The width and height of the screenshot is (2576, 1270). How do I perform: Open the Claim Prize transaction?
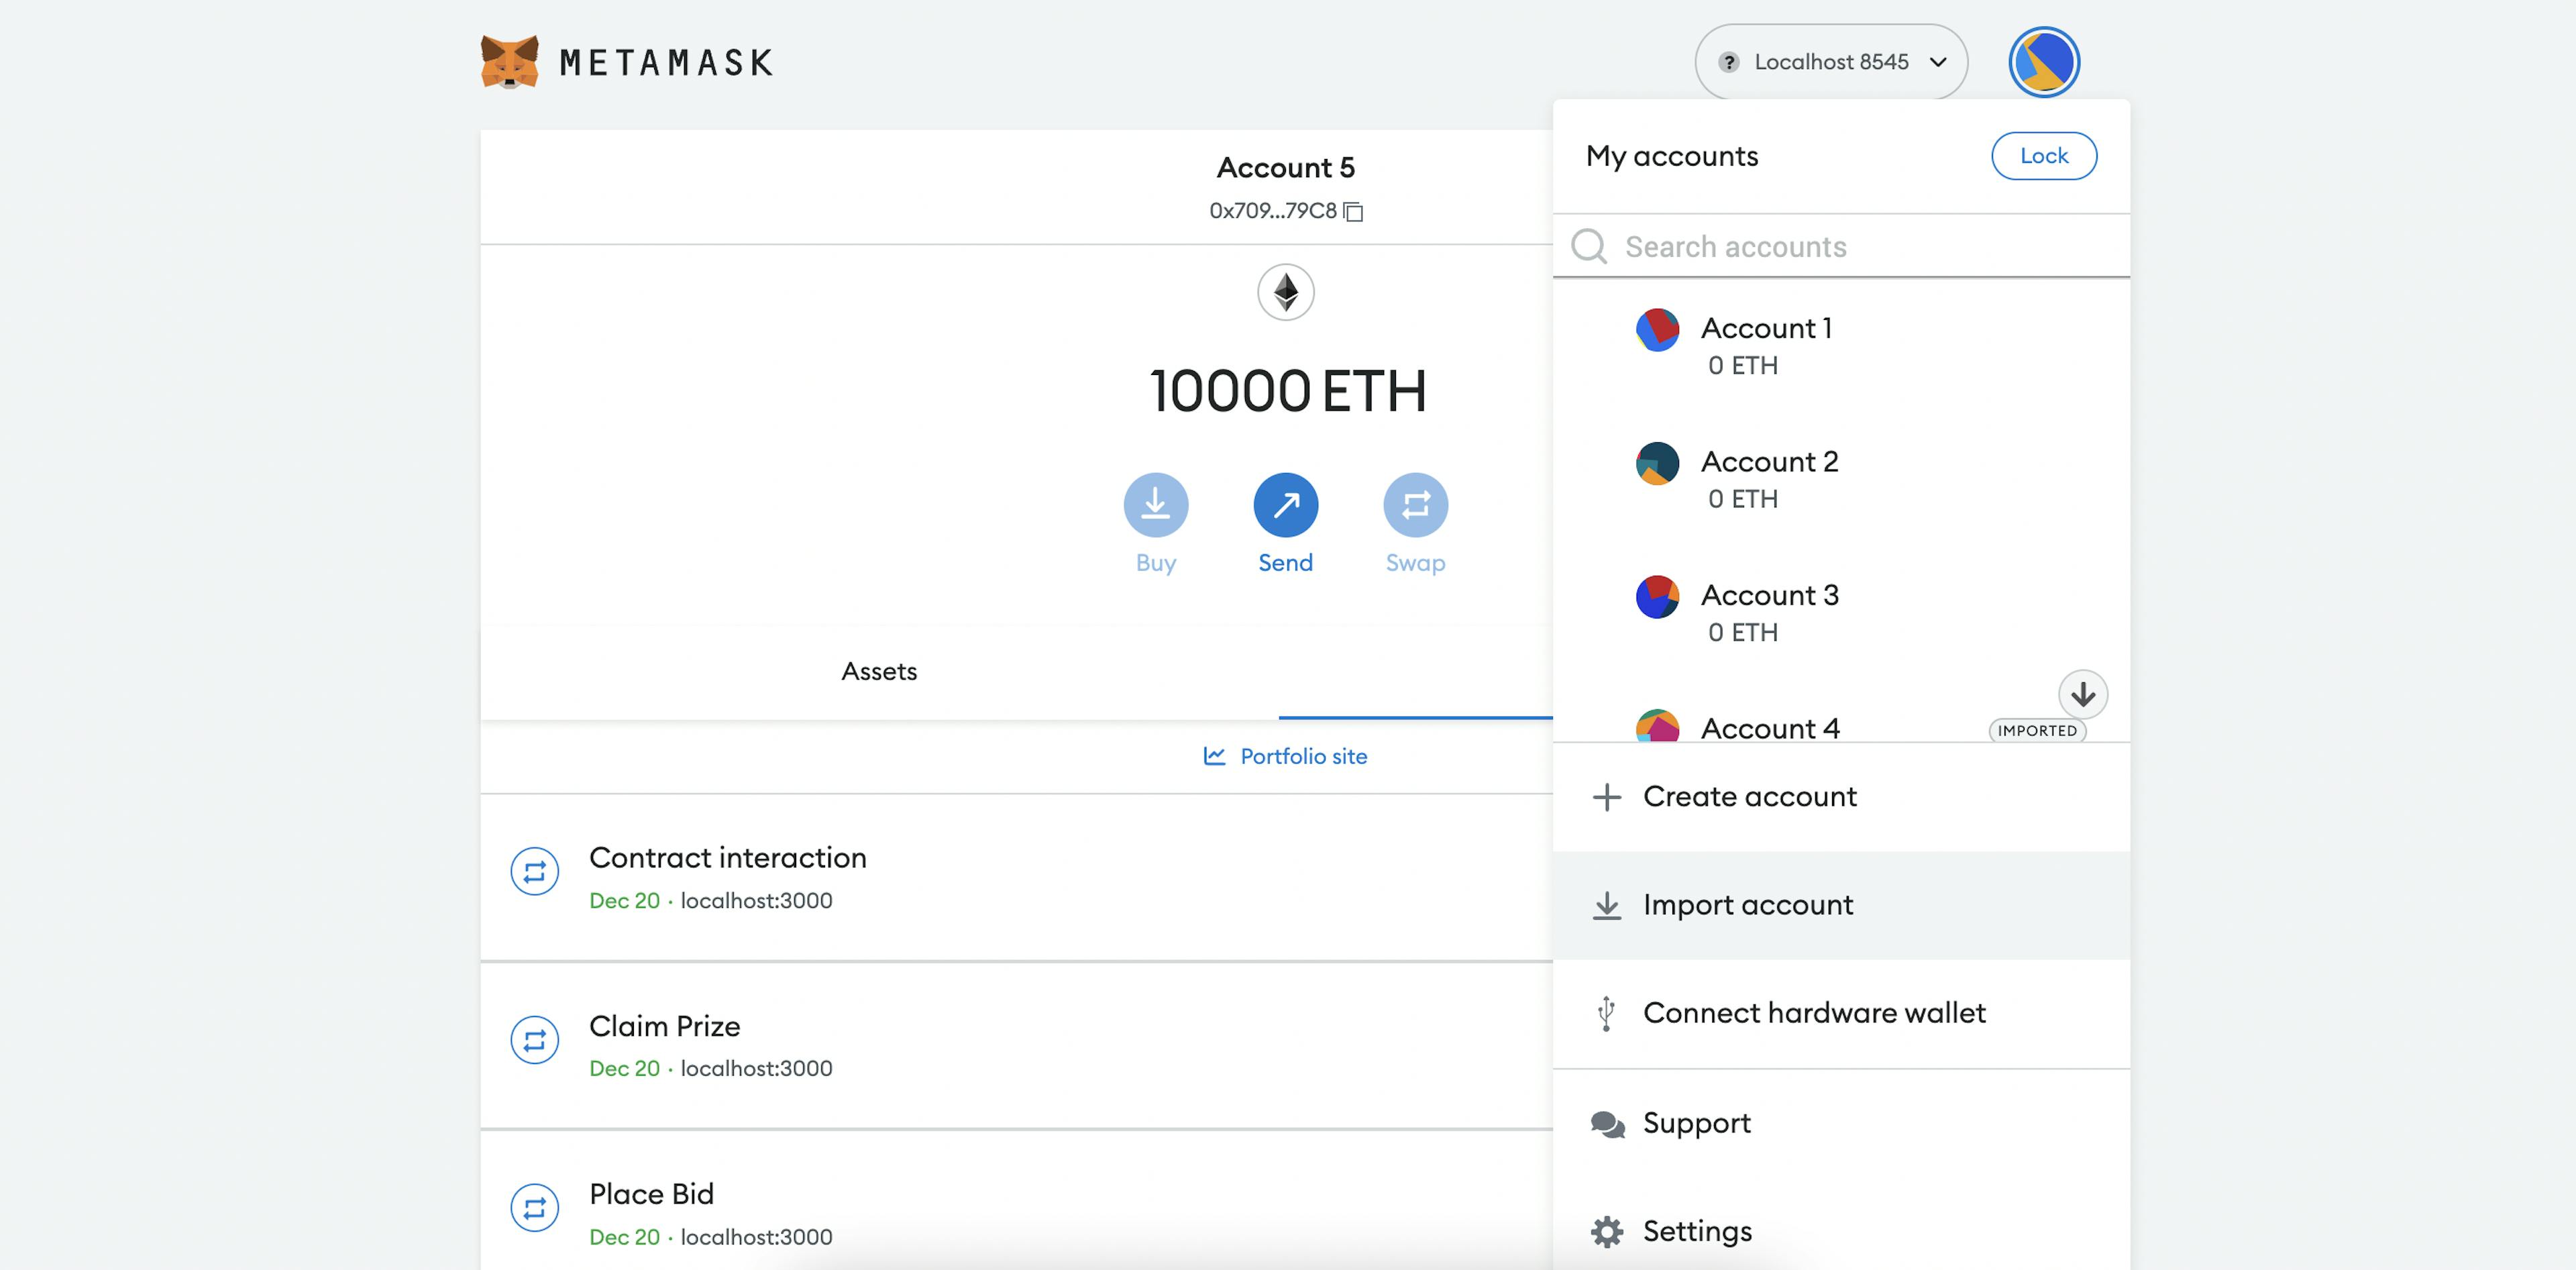coord(1016,1046)
